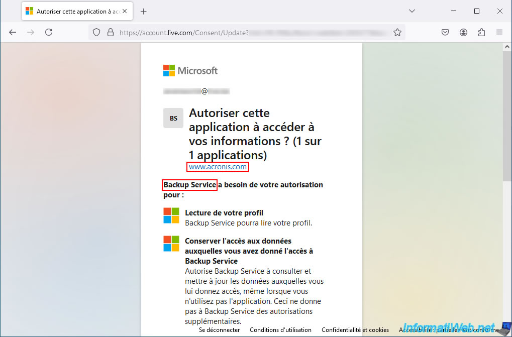Open the Firefox account icon
Image resolution: width=512 pixels, height=337 pixels.
click(463, 32)
